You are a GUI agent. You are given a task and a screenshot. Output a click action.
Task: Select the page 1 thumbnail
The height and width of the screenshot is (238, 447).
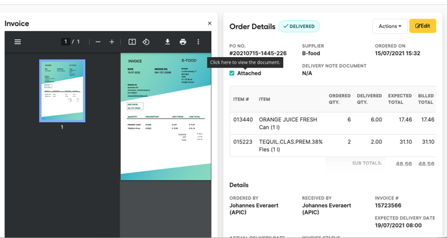pyautogui.click(x=62, y=91)
